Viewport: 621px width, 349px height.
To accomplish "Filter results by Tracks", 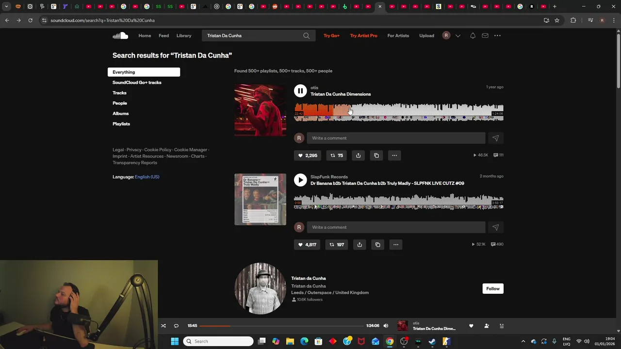I will point(119,93).
